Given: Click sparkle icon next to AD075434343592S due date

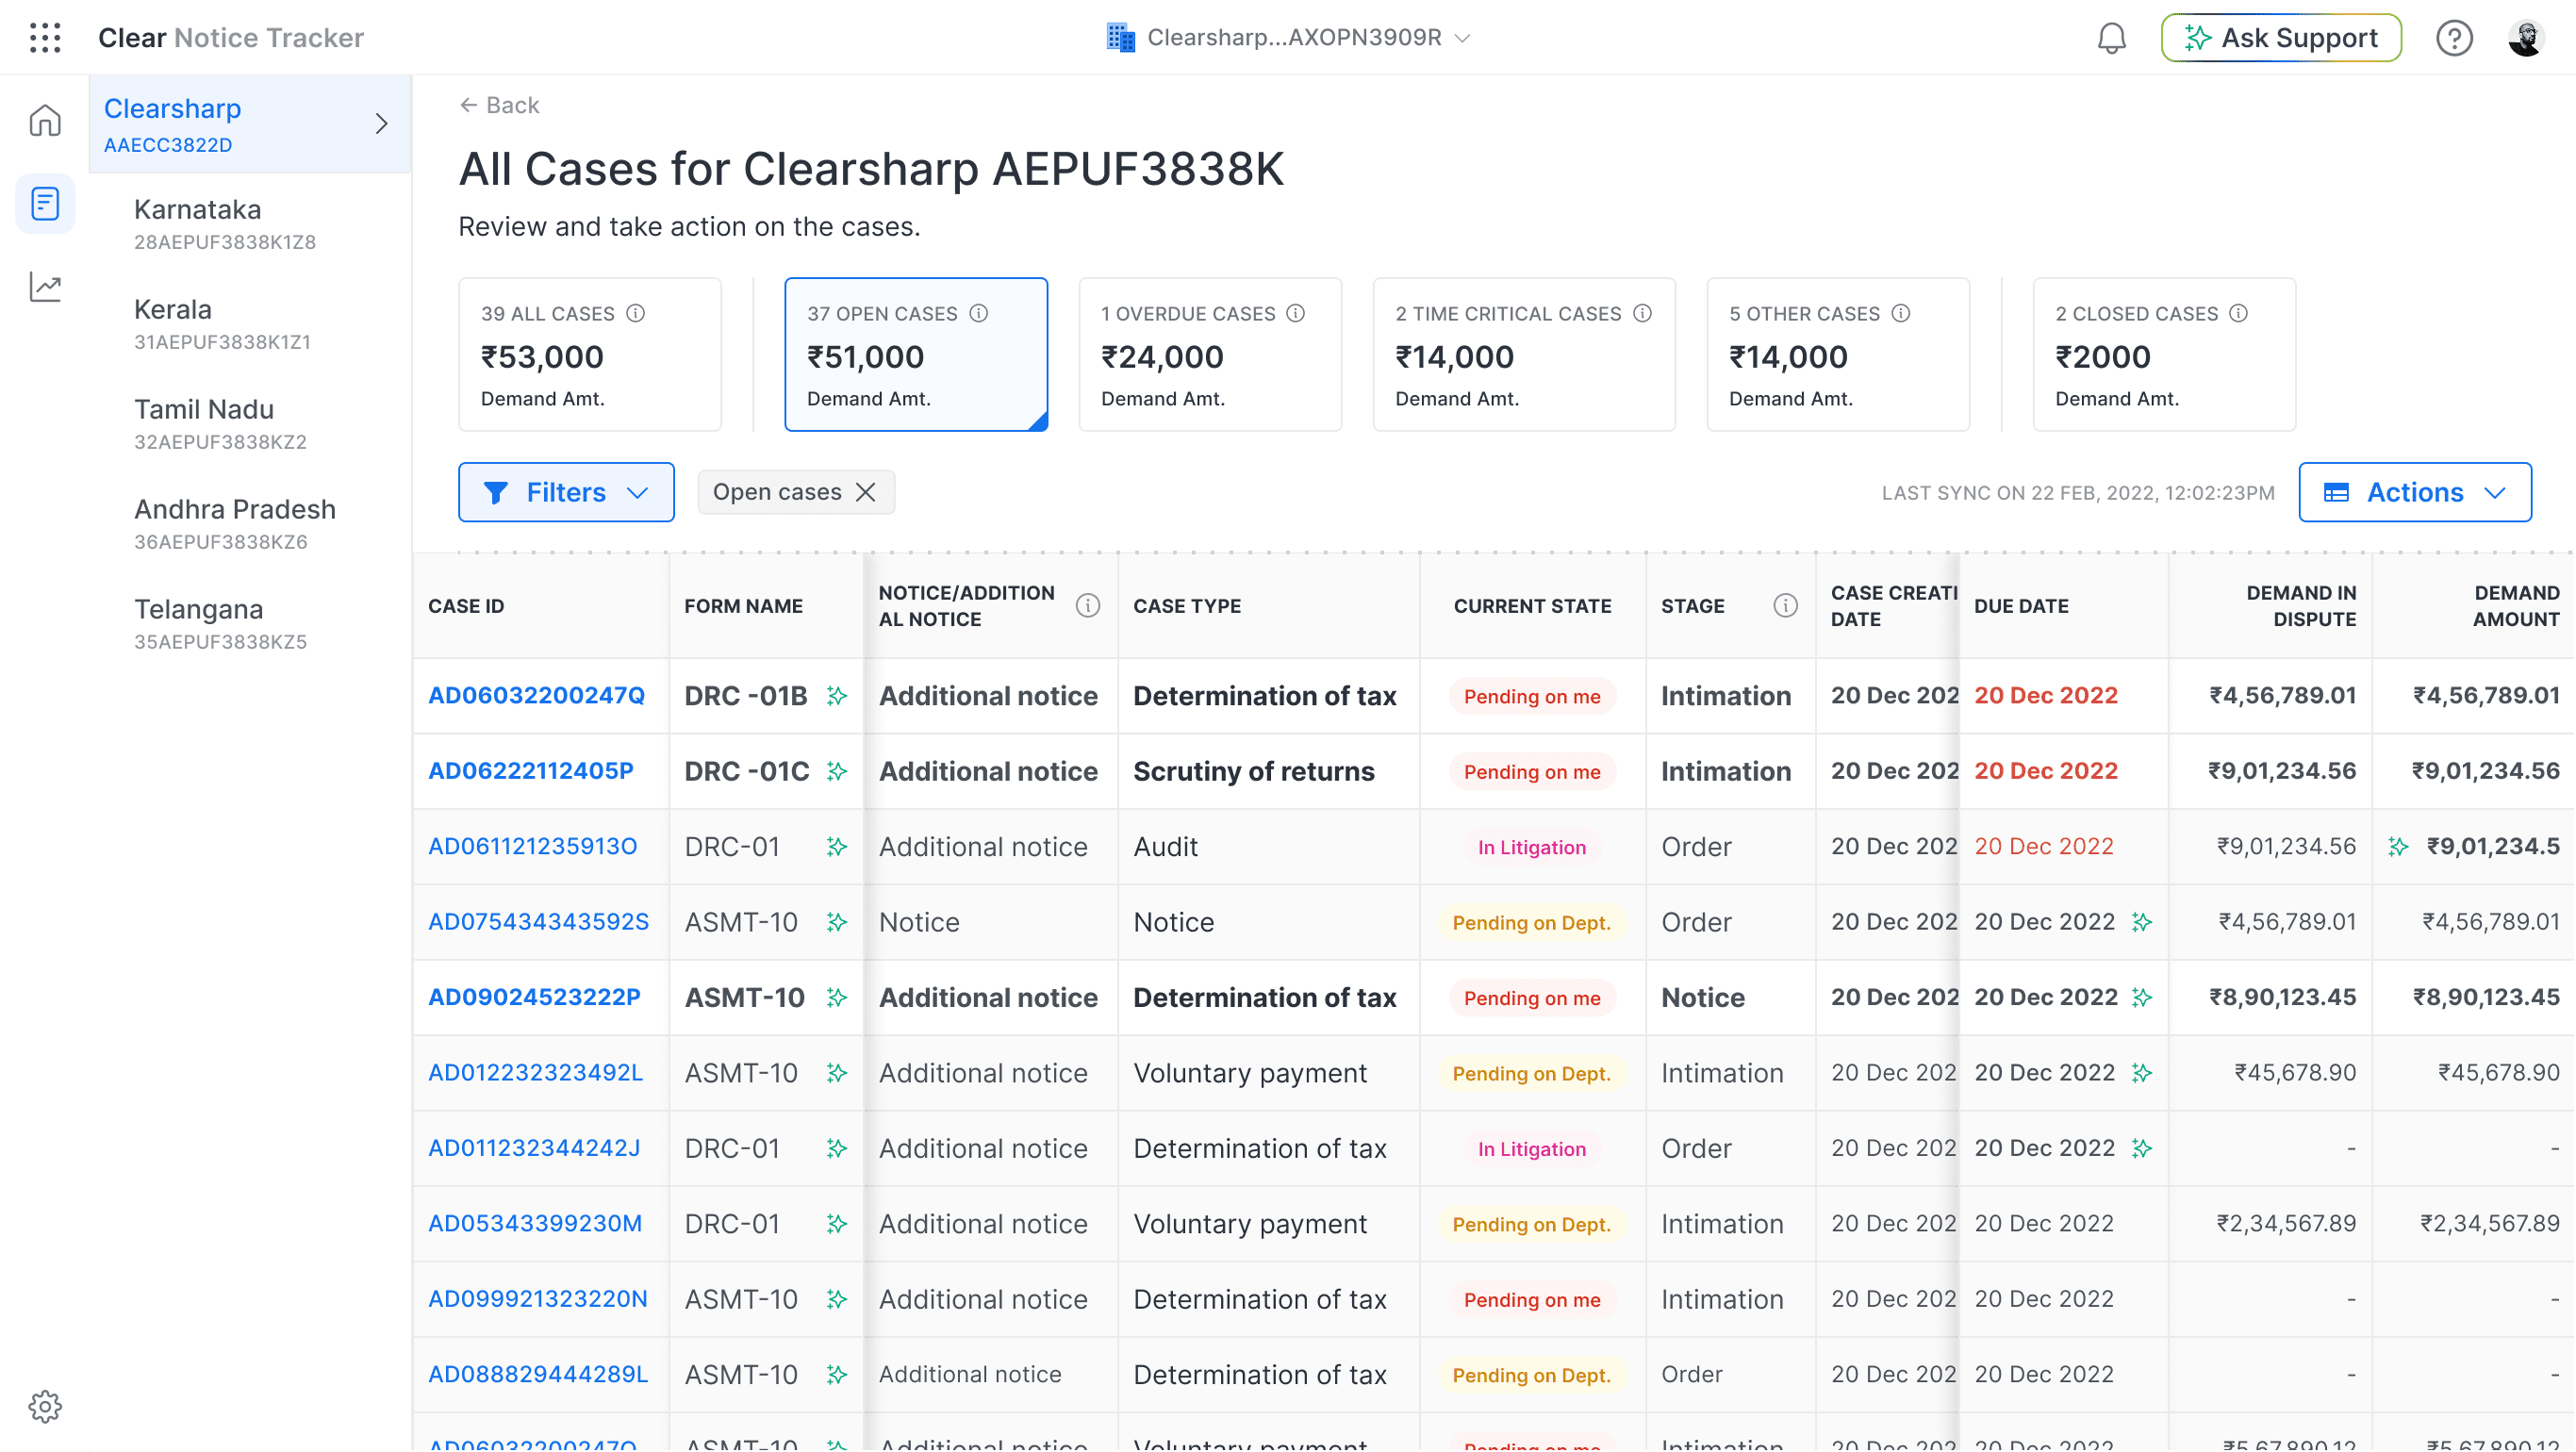Looking at the screenshot, I should (x=2141, y=922).
